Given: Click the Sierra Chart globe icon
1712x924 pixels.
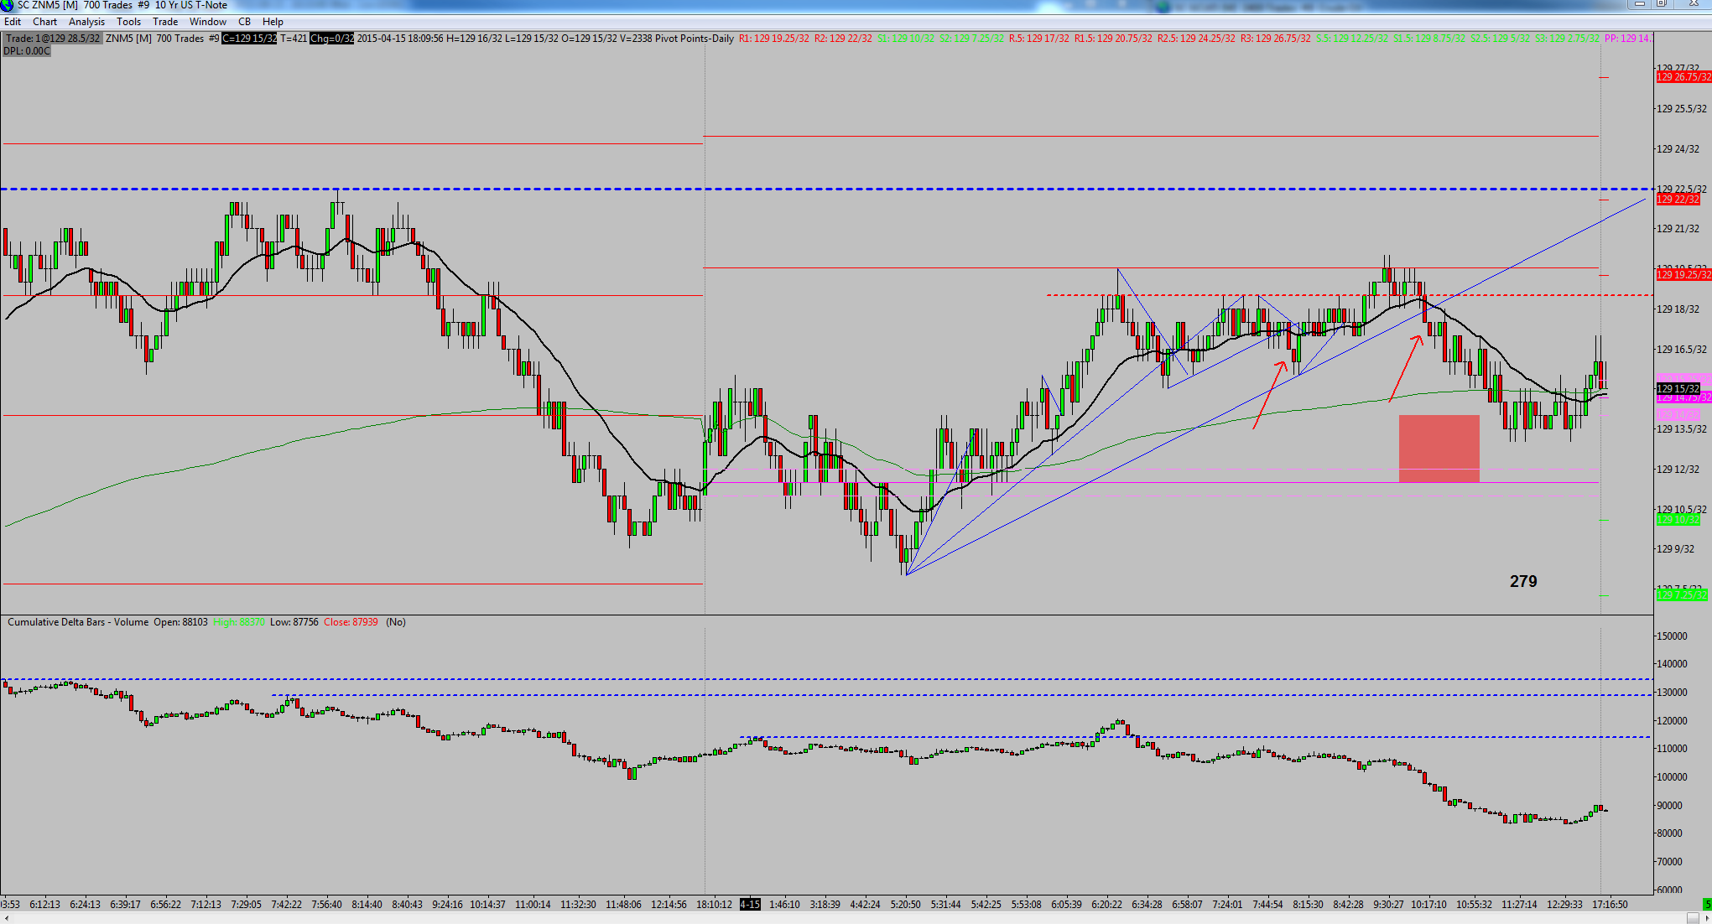Looking at the screenshot, I should [x=8, y=5].
